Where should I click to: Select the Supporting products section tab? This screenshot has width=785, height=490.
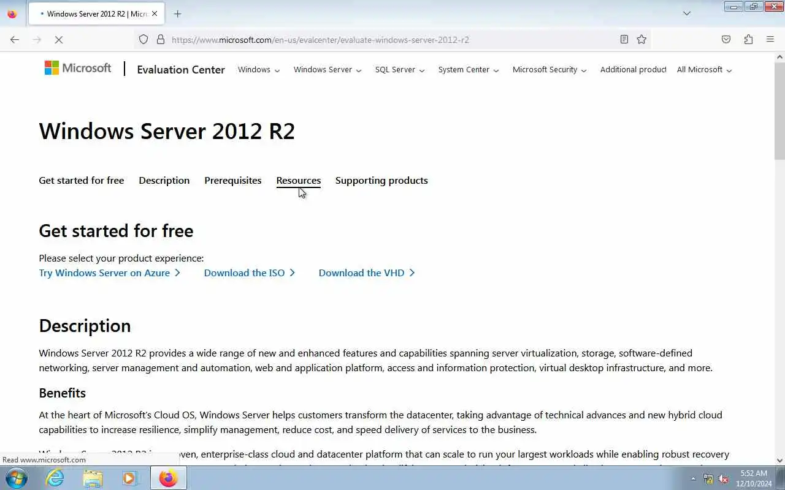[381, 181]
